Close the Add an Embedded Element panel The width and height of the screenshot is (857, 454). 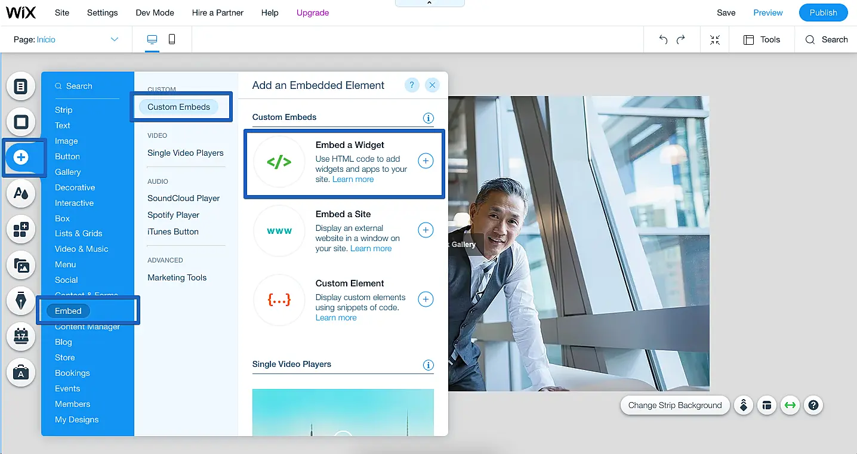[x=433, y=85]
